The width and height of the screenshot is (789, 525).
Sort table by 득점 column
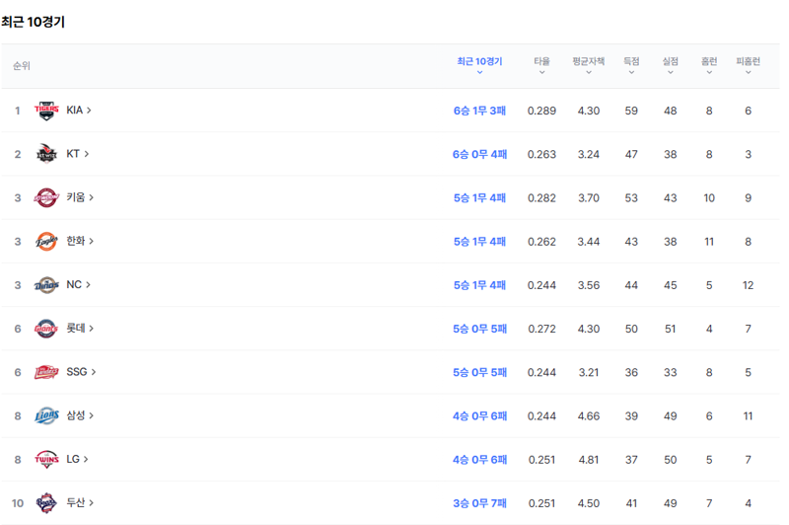pos(631,65)
